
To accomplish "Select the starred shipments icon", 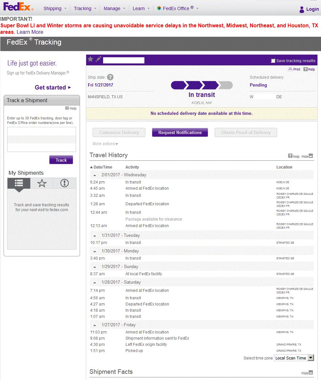I will (42, 183).
